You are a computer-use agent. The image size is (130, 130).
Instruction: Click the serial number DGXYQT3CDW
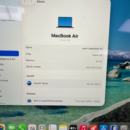tap(94, 67)
